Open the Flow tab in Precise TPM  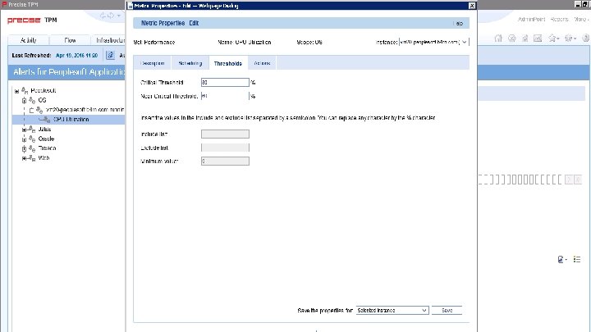[70, 40]
